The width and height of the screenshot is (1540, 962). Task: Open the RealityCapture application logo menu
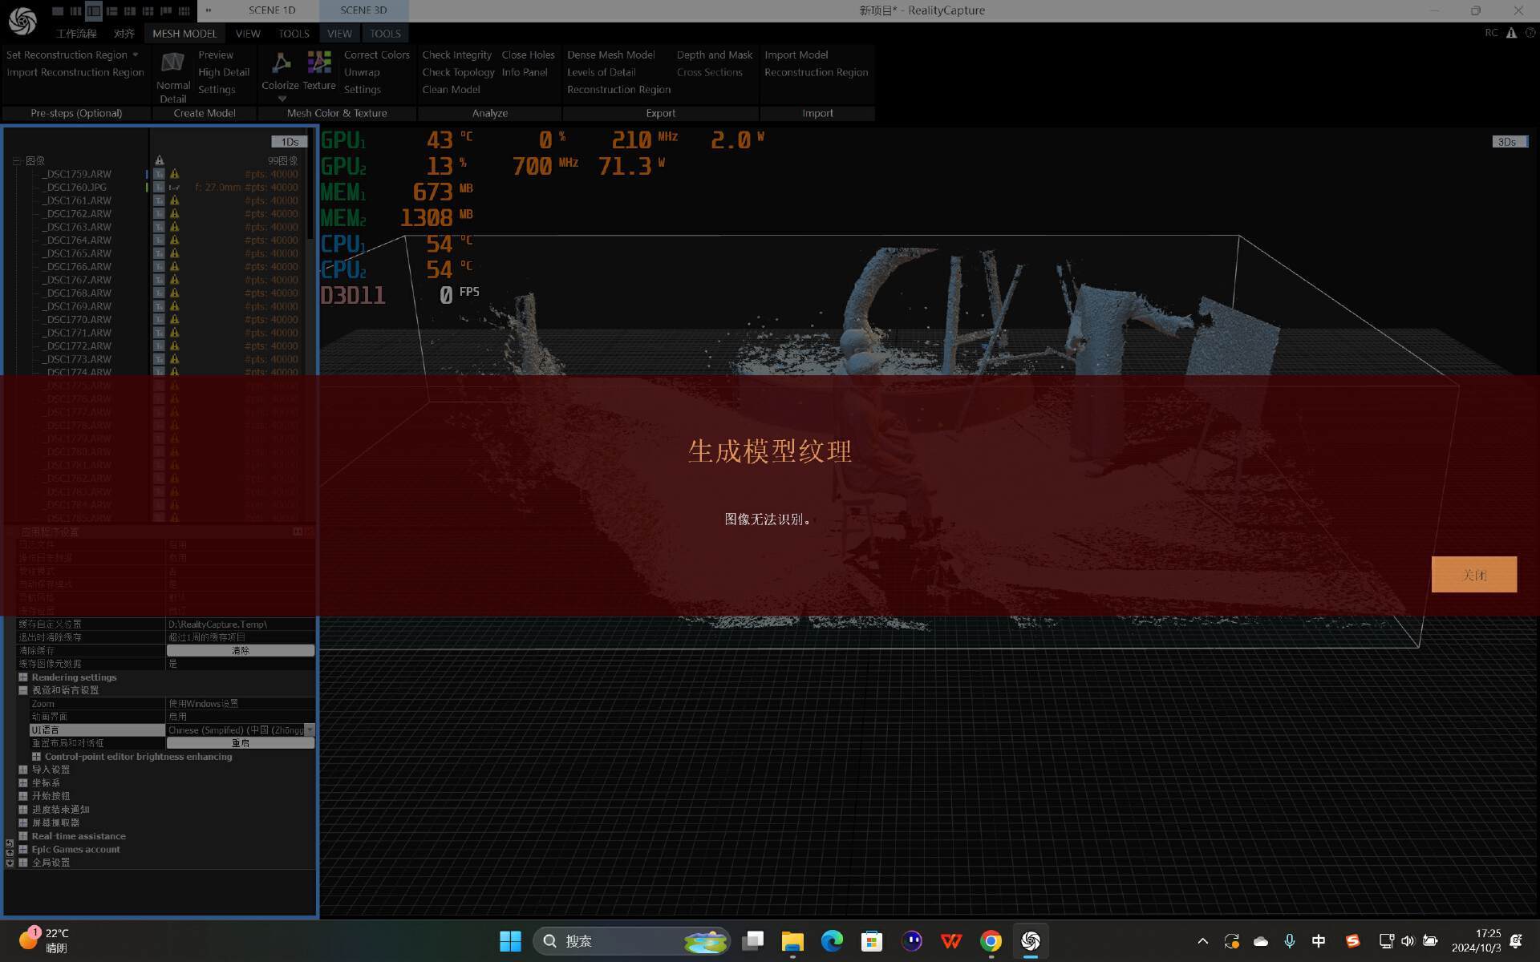[x=22, y=21]
